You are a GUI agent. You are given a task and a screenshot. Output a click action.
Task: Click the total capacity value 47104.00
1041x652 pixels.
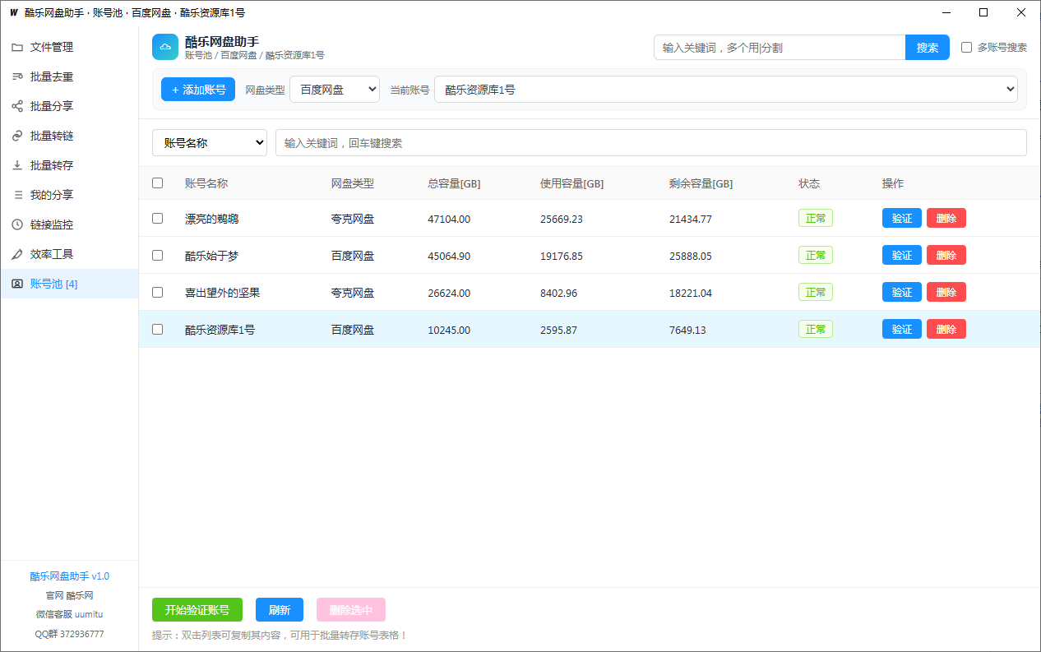tap(449, 220)
